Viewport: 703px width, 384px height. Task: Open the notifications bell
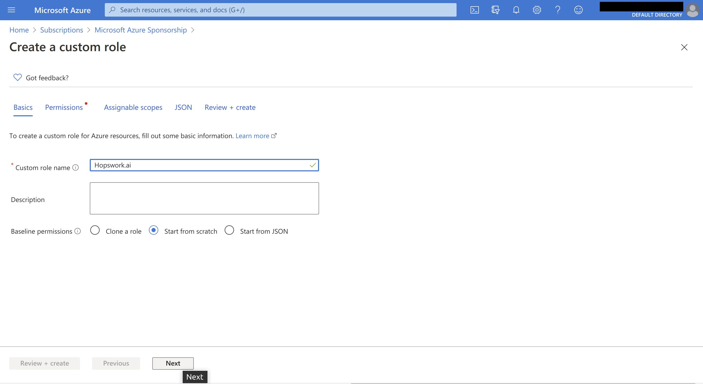click(x=516, y=10)
